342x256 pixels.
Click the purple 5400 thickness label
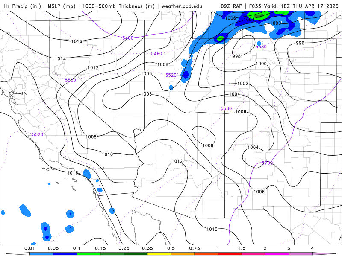click(x=128, y=38)
